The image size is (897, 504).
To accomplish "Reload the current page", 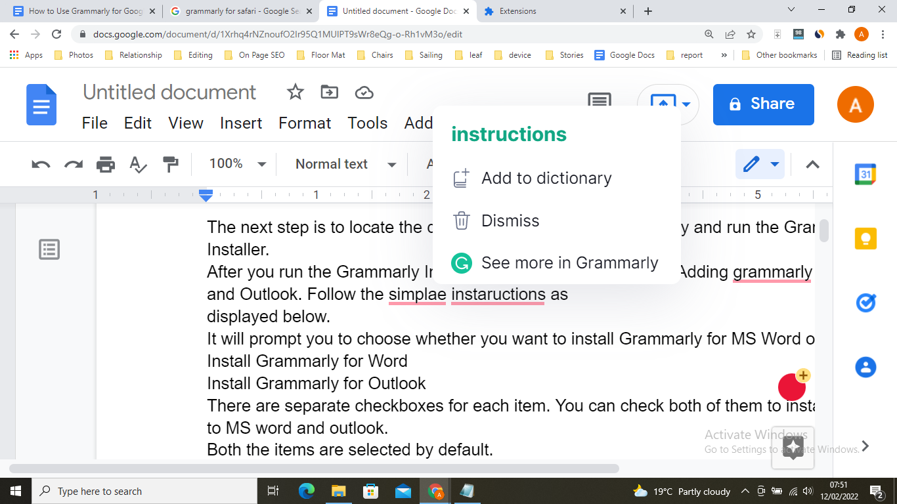I will 56,34.
